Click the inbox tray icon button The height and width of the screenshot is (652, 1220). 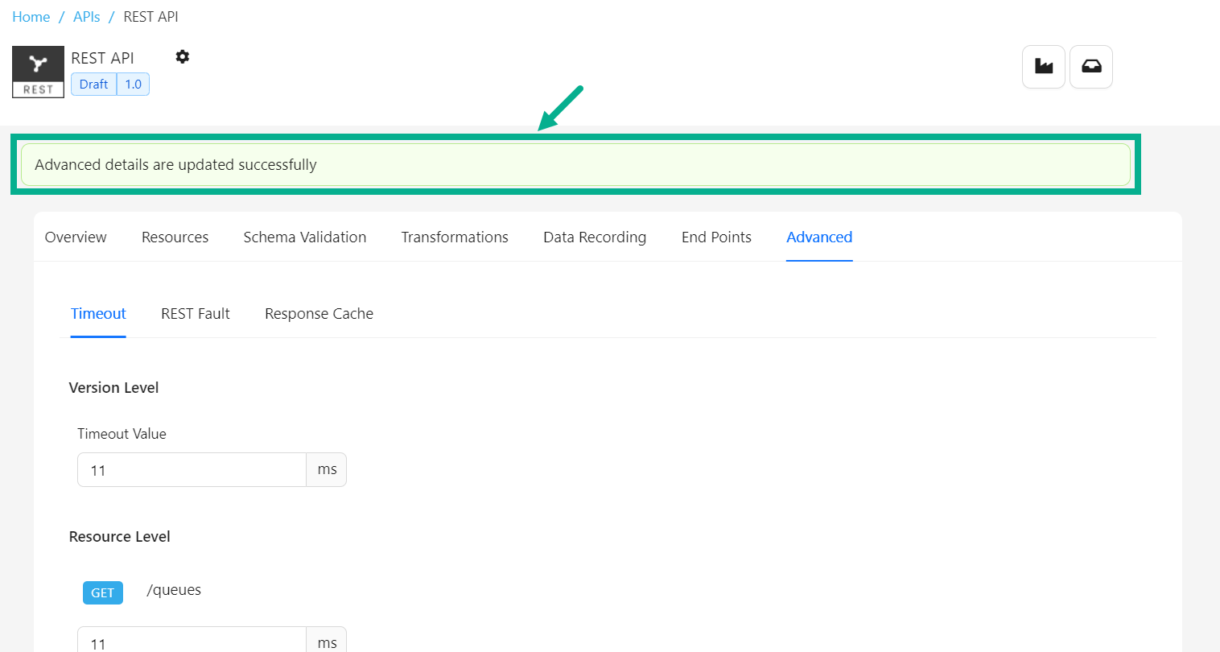click(x=1091, y=67)
